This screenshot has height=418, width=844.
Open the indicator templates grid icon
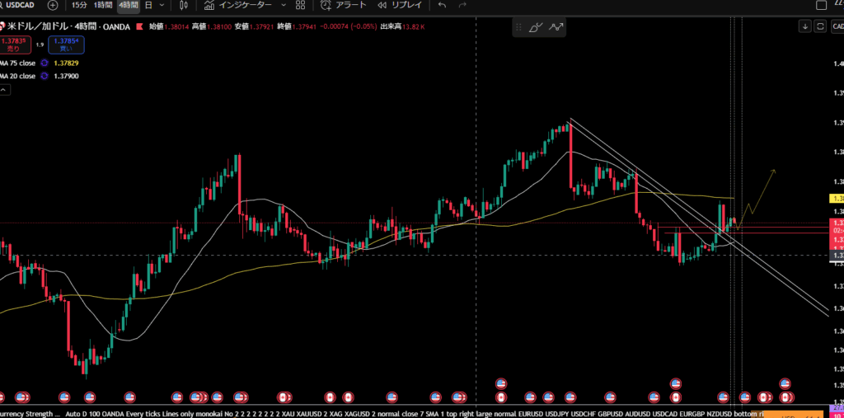[300, 5]
